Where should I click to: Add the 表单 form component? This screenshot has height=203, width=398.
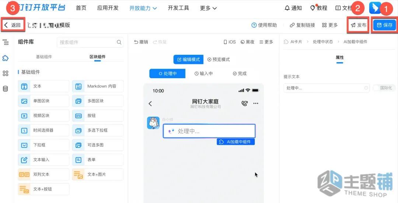98,160
